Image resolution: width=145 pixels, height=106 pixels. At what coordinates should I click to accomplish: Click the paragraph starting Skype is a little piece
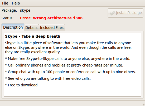(68, 47)
